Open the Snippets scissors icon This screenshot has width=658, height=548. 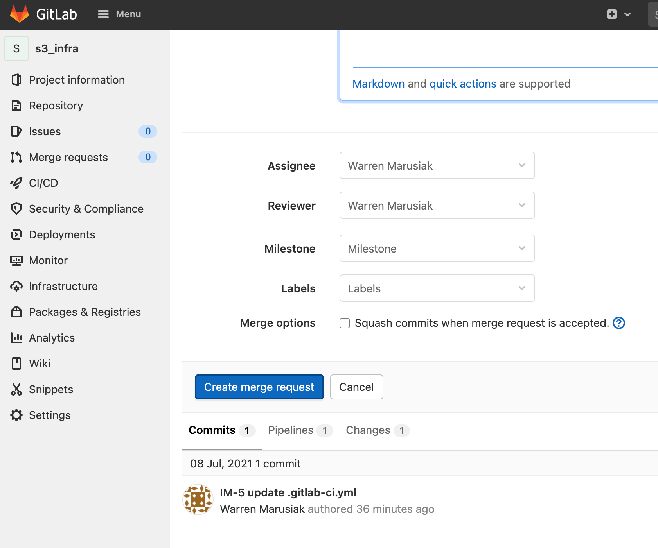[x=16, y=389]
